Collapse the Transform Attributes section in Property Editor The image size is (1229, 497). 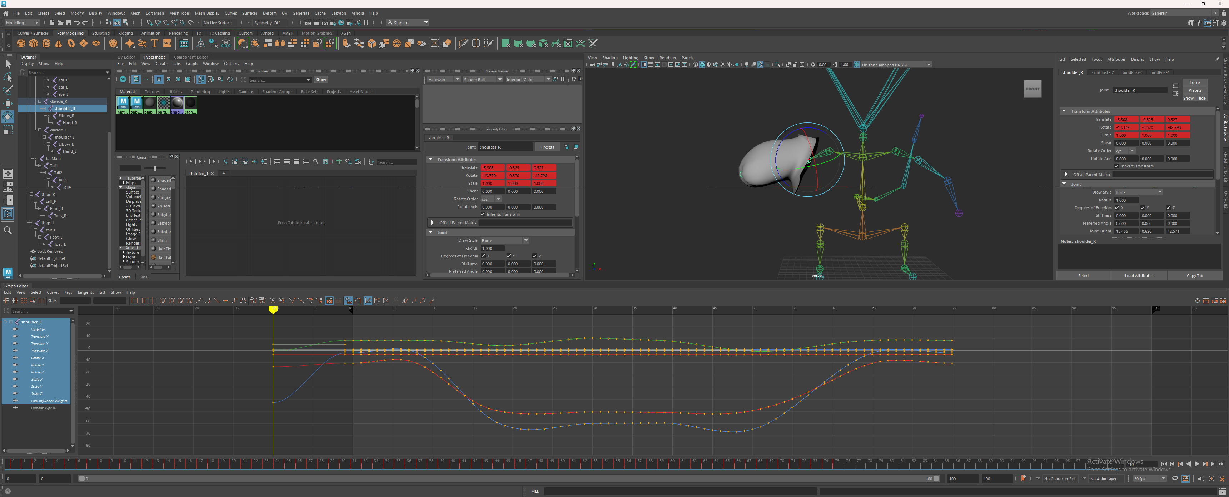(x=431, y=159)
